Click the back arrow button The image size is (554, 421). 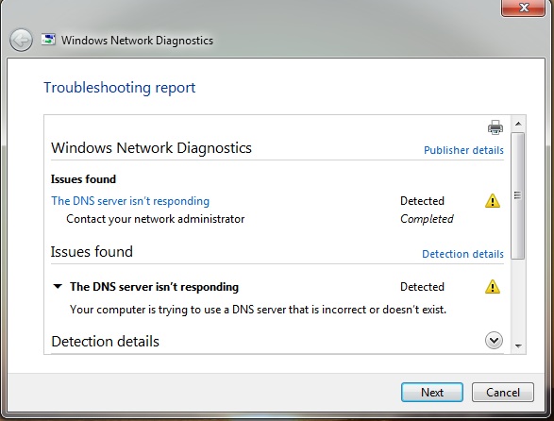tap(21, 41)
